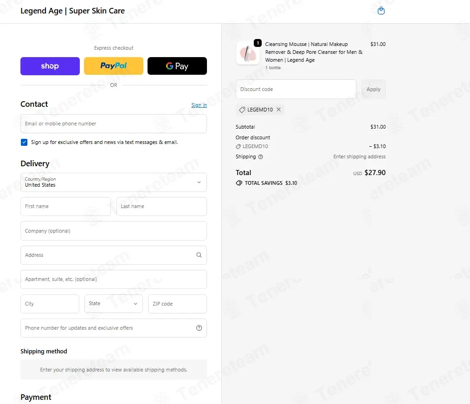Click the Total Savings tag icon
The width and height of the screenshot is (470, 404).
pyautogui.click(x=239, y=183)
